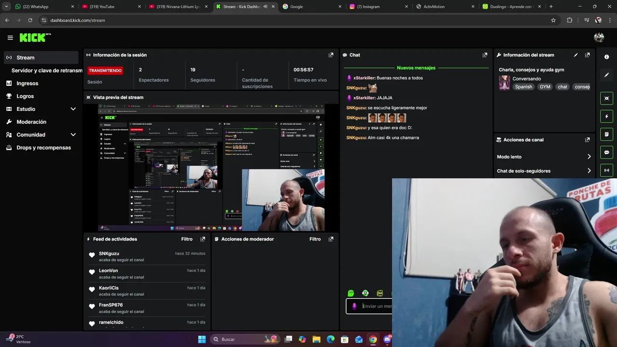Open the Chrome tab search dropdown
617x347 pixels.
(x=6, y=7)
